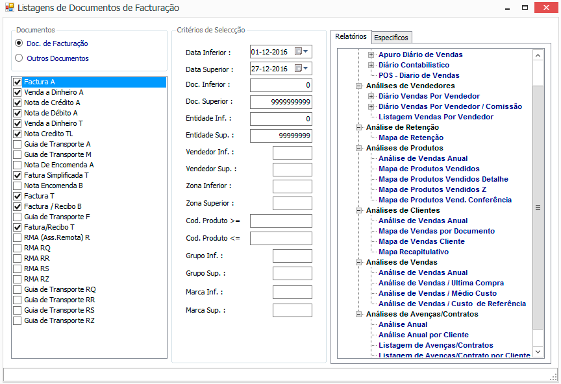
Task: Check the RMA RQ checkbox
Action: coord(17,248)
